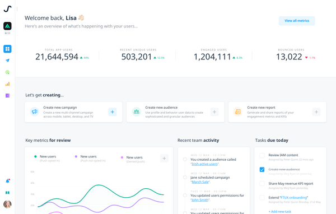Click the Engaged Users value 1,204,111
The width and height of the screenshot is (336, 214).
(x=212, y=57)
